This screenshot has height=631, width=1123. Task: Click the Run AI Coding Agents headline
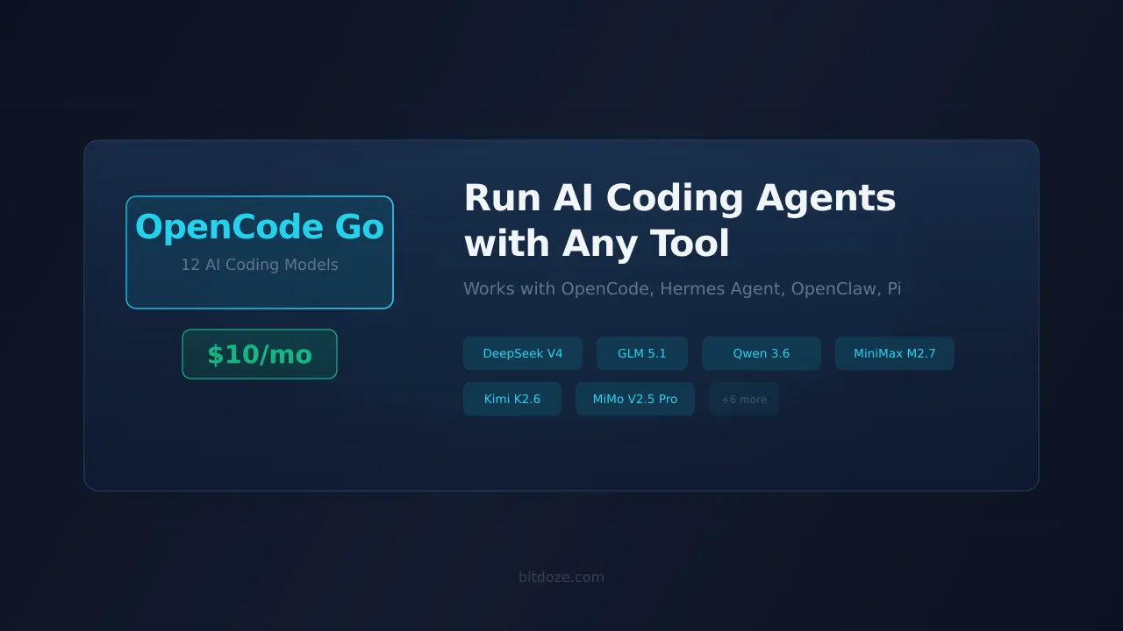point(680,221)
